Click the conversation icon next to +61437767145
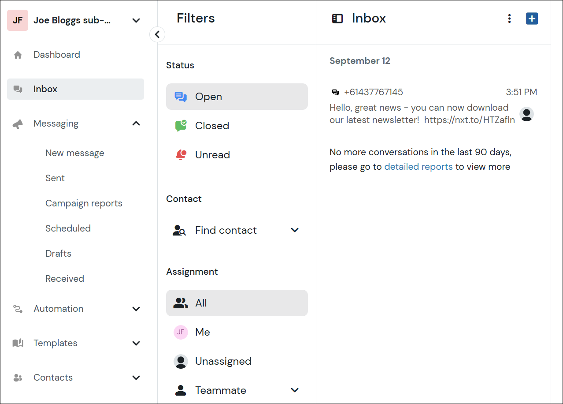The width and height of the screenshot is (563, 404). (x=336, y=92)
